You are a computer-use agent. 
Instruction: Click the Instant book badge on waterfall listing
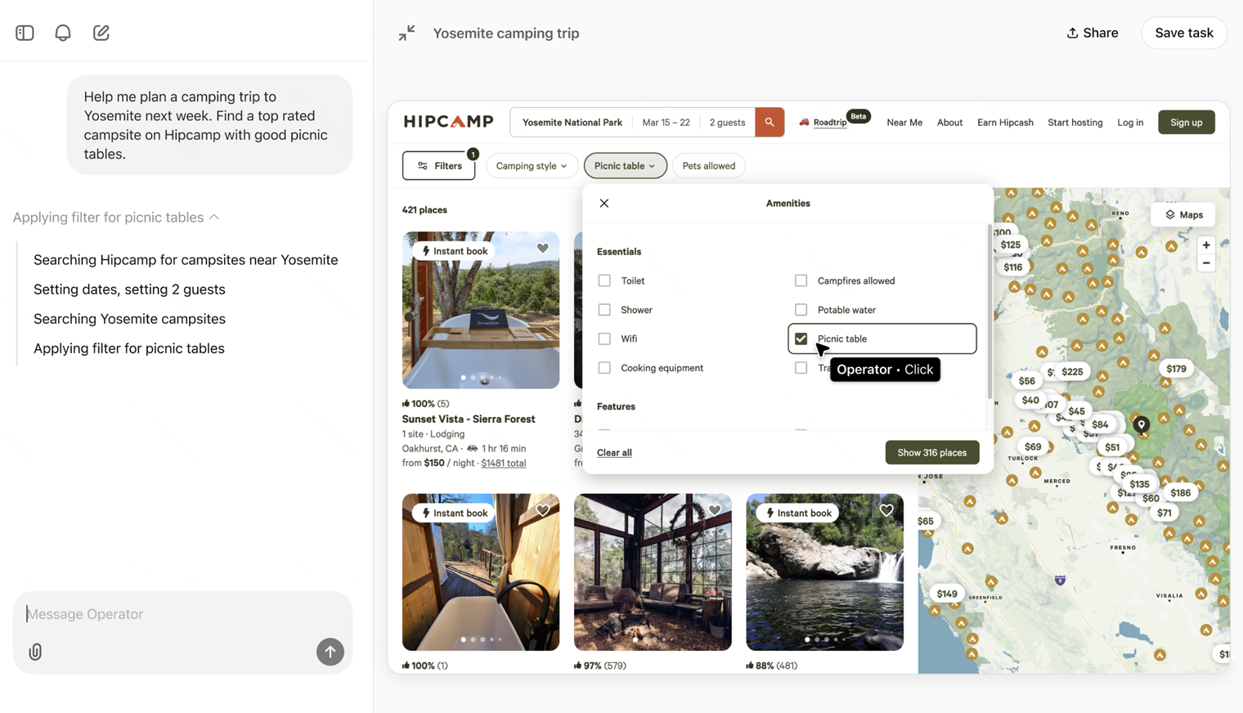tap(798, 513)
